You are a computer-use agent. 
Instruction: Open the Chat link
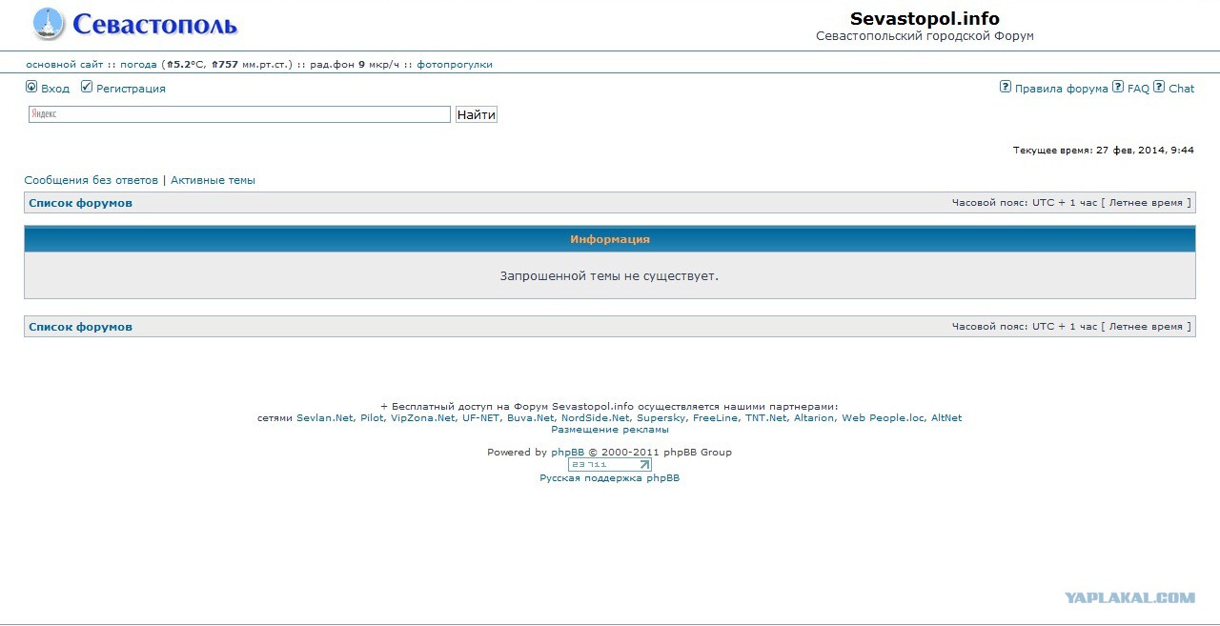[1181, 89]
